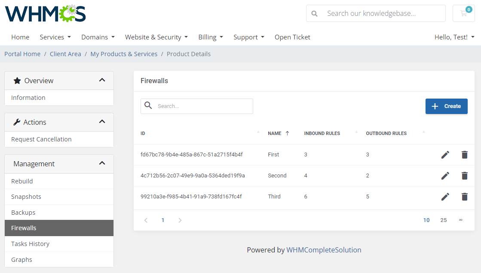Open the shopping cart

463,13
